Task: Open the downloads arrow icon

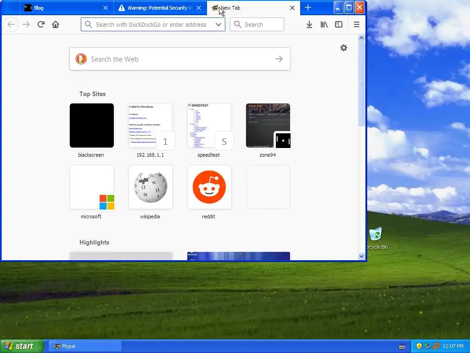Action: [x=309, y=25]
